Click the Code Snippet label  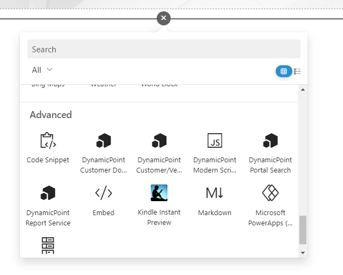pos(48,160)
